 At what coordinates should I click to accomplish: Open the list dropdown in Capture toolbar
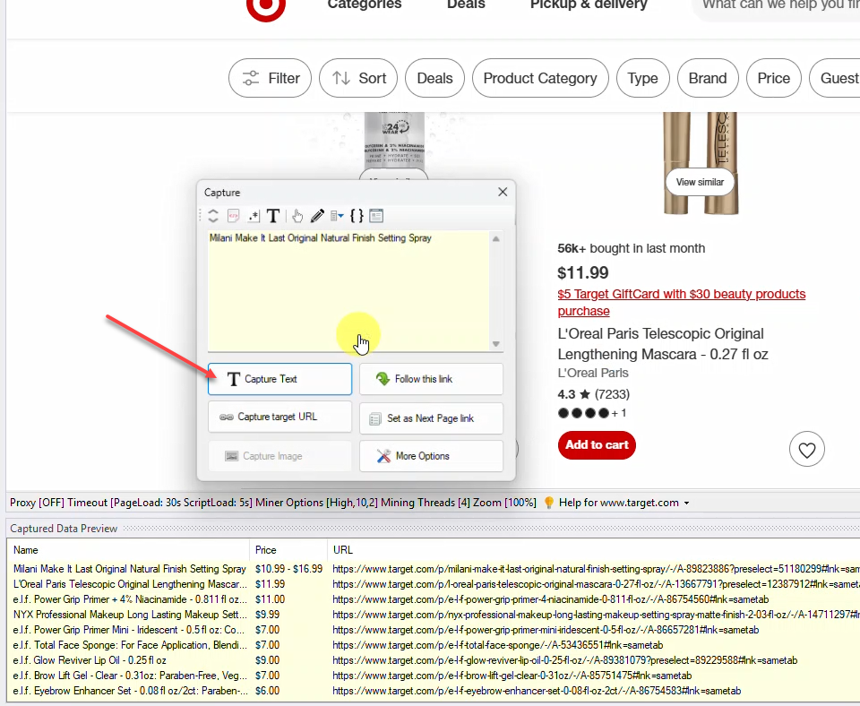click(337, 216)
